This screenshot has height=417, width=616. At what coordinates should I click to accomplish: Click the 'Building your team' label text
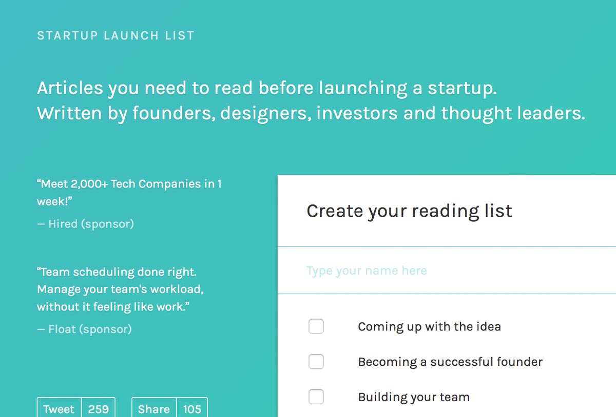(x=414, y=397)
